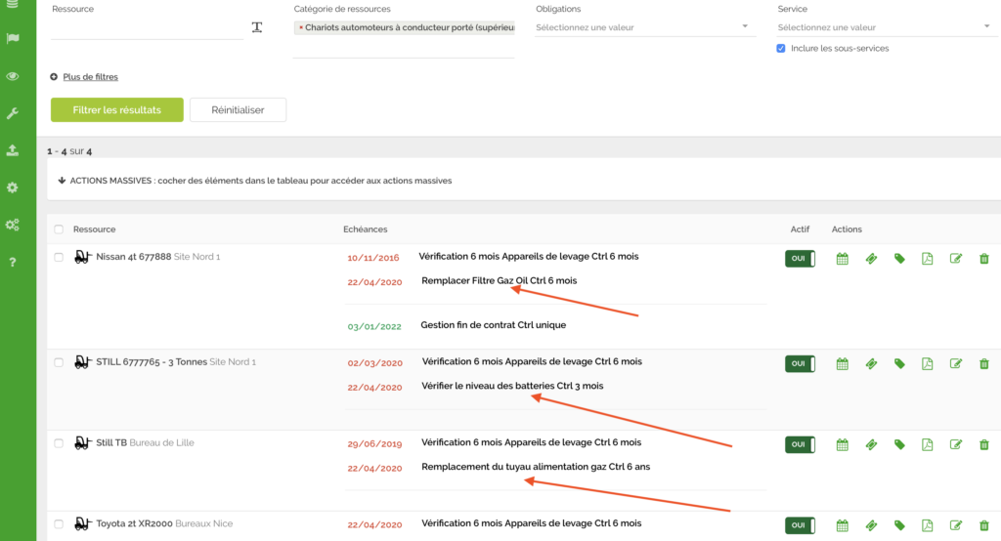Edit the STILL 6777765 - 3 Tonnes resource
1001x541 pixels.
coord(956,364)
